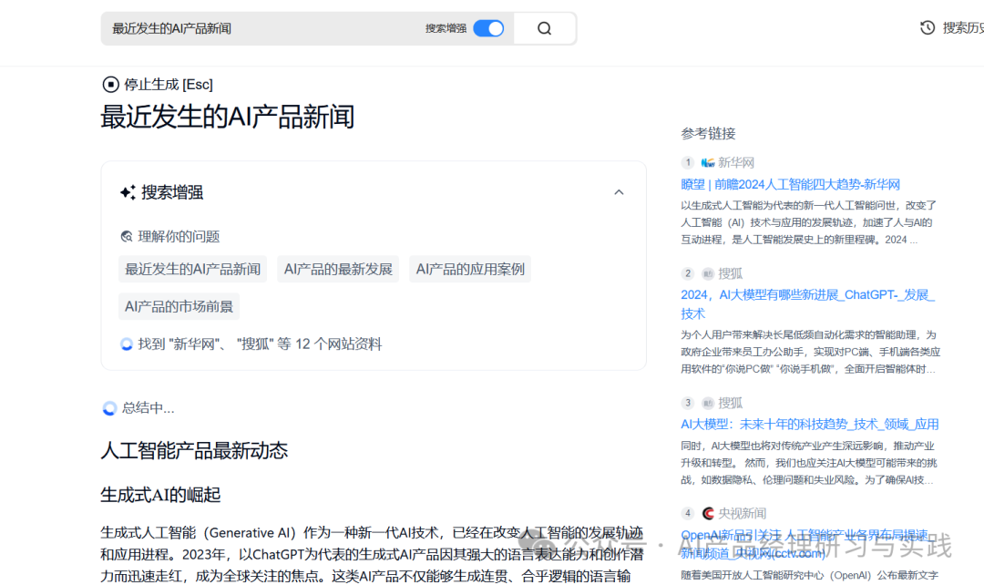The image size is (984, 585).
Task: Click the search history clock icon
Action: click(x=928, y=28)
